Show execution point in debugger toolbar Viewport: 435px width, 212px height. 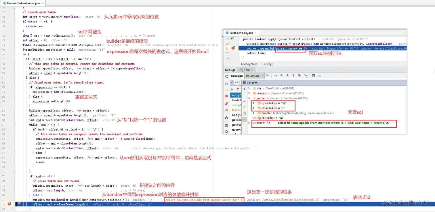click(268, 76)
